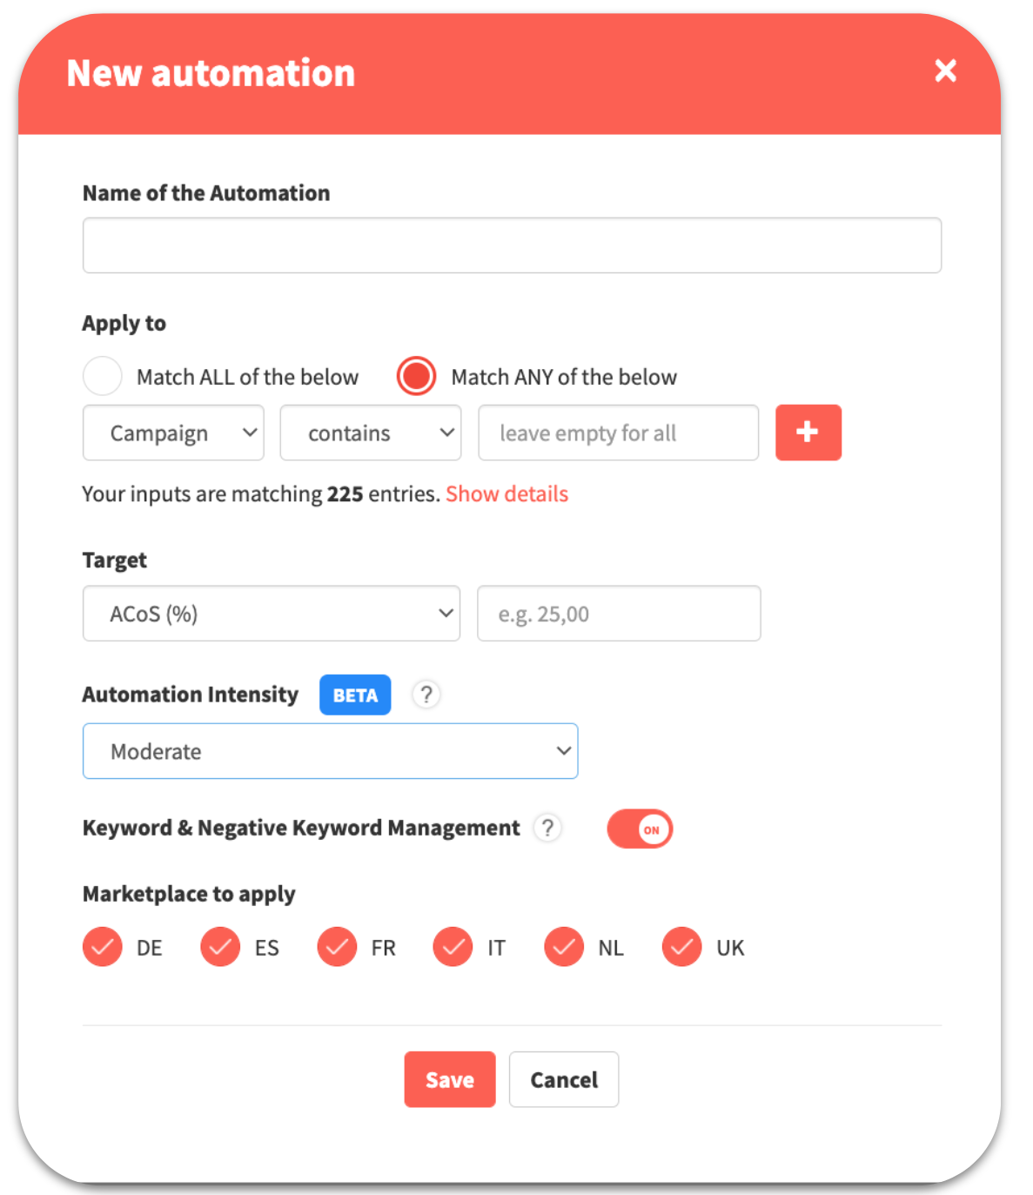The image size is (1033, 1195).
Task: Open the Campaign dropdown
Action: (x=173, y=433)
